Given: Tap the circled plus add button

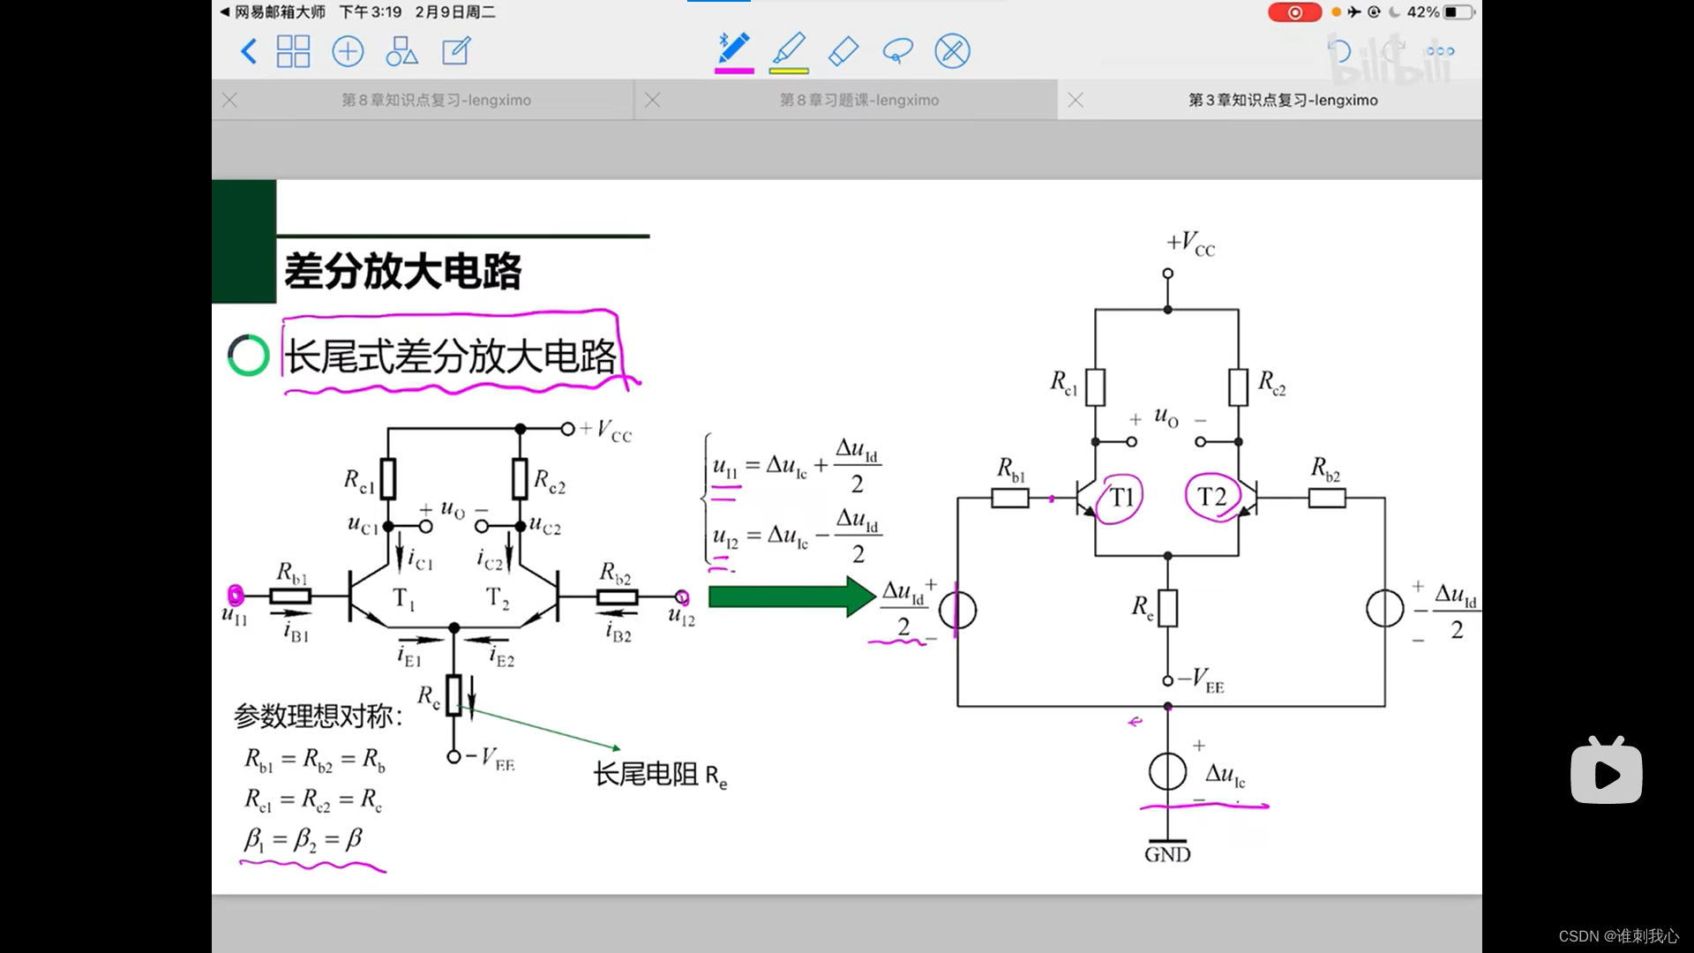Looking at the screenshot, I should click(348, 51).
